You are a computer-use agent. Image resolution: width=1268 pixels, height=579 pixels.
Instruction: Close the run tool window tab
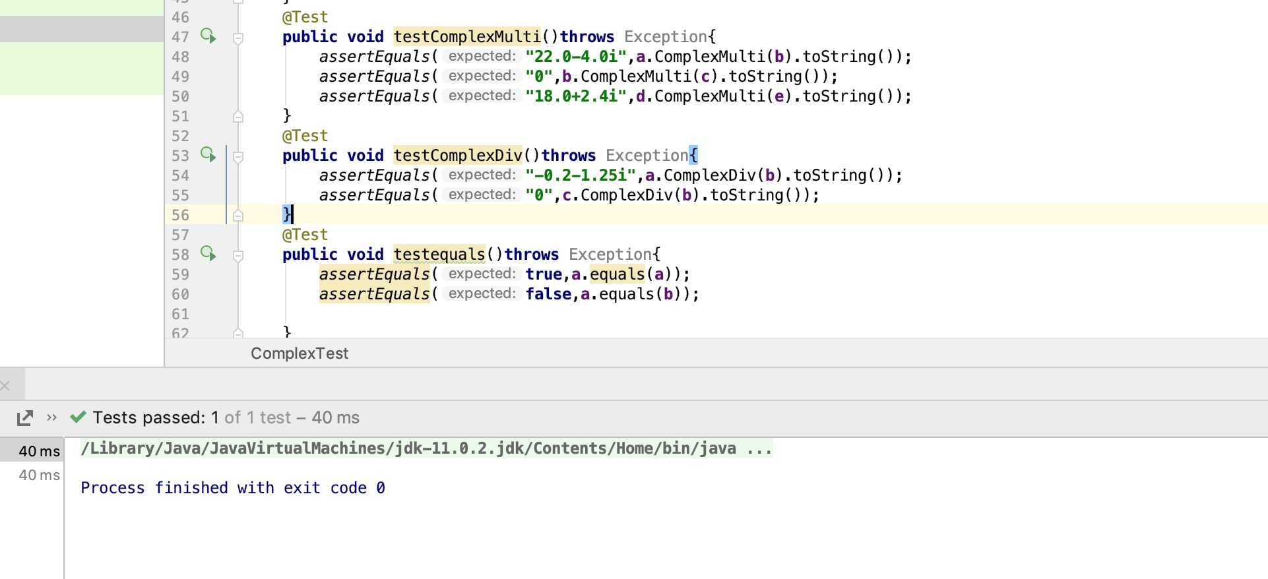pos(5,386)
